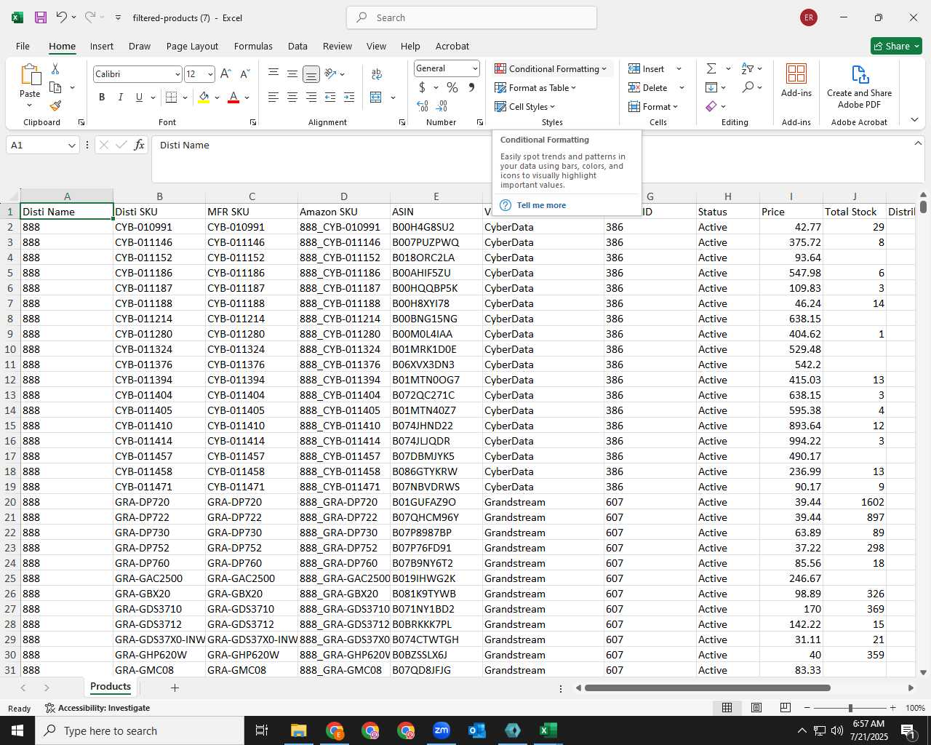
Task: Toggle Middle Align vertical alignment
Action: click(x=292, y=73)
